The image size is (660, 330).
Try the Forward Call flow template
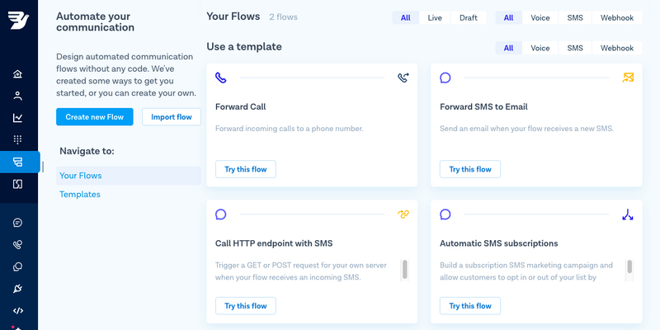245,169
